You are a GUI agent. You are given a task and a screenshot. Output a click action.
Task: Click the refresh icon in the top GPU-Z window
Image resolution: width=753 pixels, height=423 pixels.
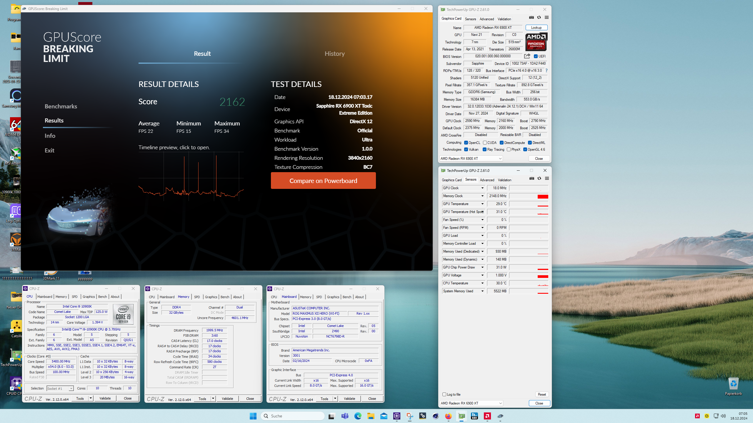539,18
